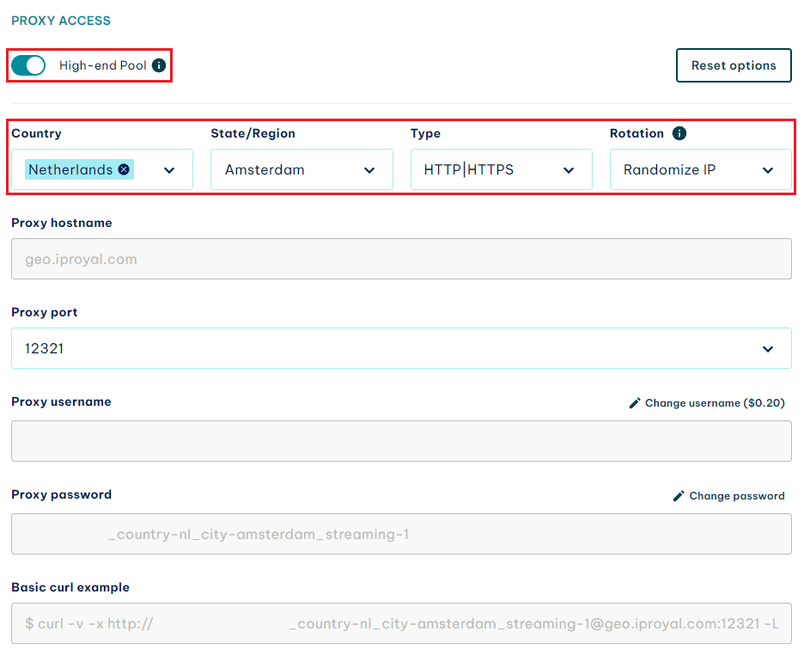
Task: Open the State/Region dropdown showing Amsterdam
Action: click(x=301, y=169)
